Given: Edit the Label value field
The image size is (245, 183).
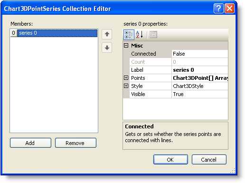Looking at the screenshot, I should (200, 70).
